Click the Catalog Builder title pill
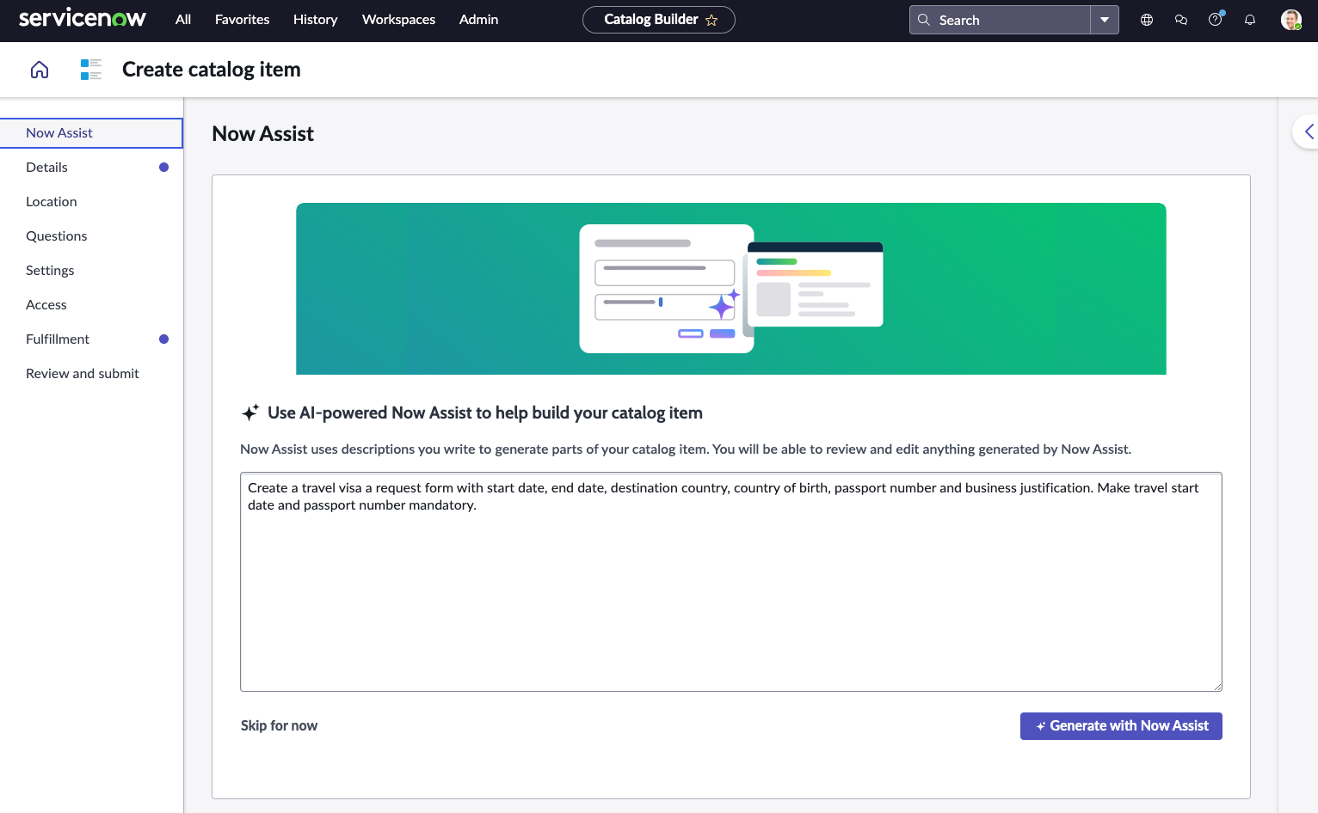This screenshot has height=813, width=1318. coord(659,20)
